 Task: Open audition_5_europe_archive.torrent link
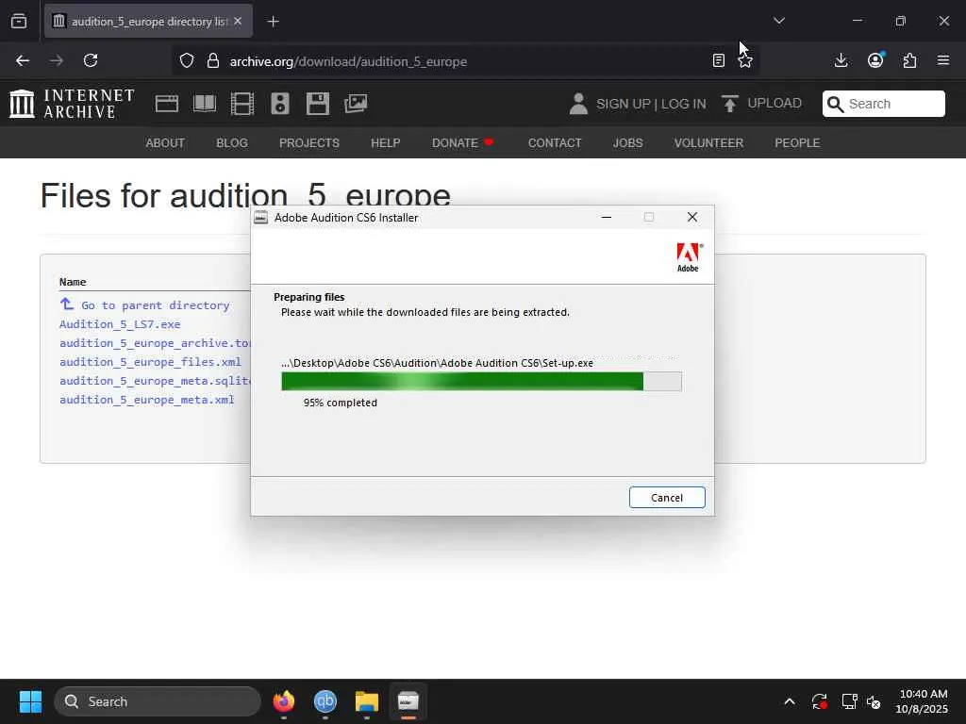click(x=155, y=343)
